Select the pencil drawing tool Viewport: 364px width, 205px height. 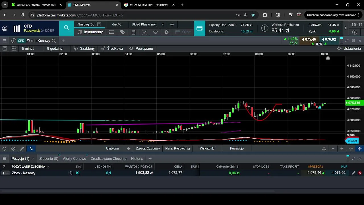point(22,149)
